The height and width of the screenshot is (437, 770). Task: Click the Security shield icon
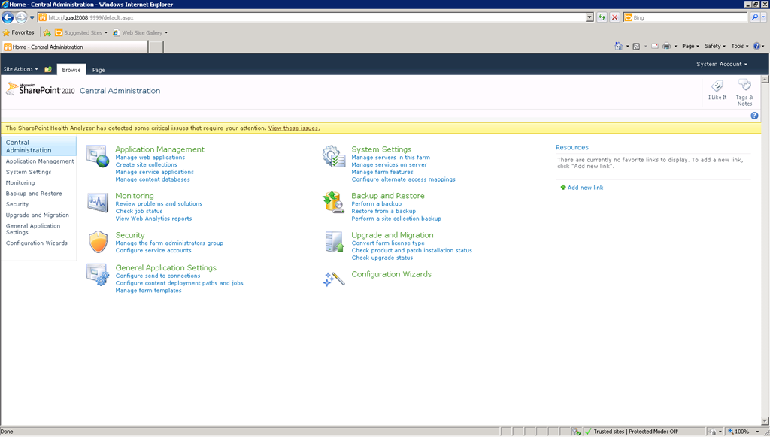point(99,242)
